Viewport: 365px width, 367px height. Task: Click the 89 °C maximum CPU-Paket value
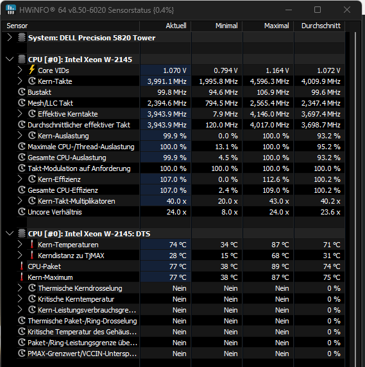(x=280, y=266)
